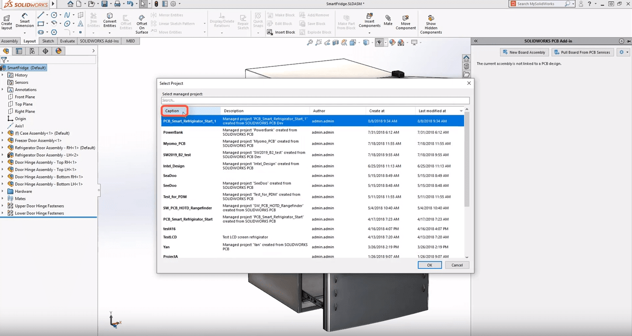Click Offset On Surface tool
This screenshot has width=632, height=336.
(x=142, y=24)
